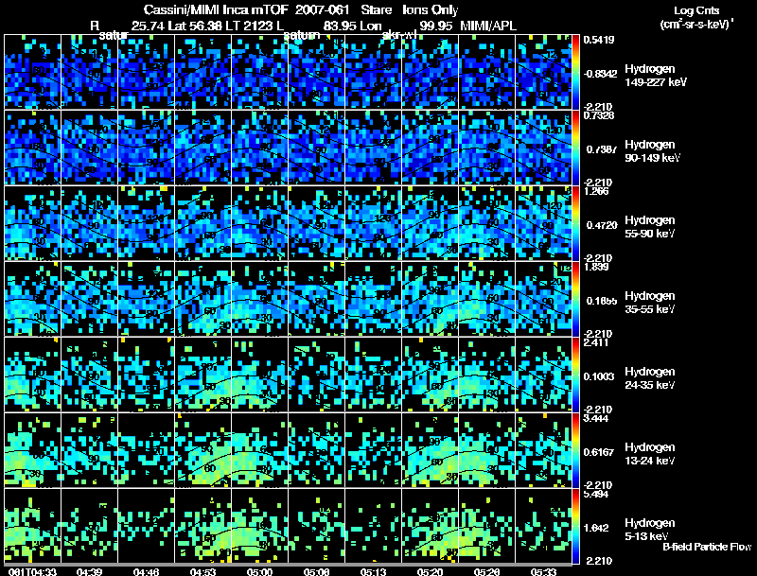757x576 pixels.
Task: Click the Hydrogen 55-90 keV row label
Action: click(x=650, y=227)
